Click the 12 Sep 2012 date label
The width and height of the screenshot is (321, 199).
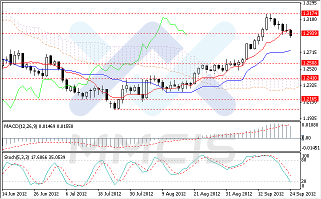coord(271,193)
